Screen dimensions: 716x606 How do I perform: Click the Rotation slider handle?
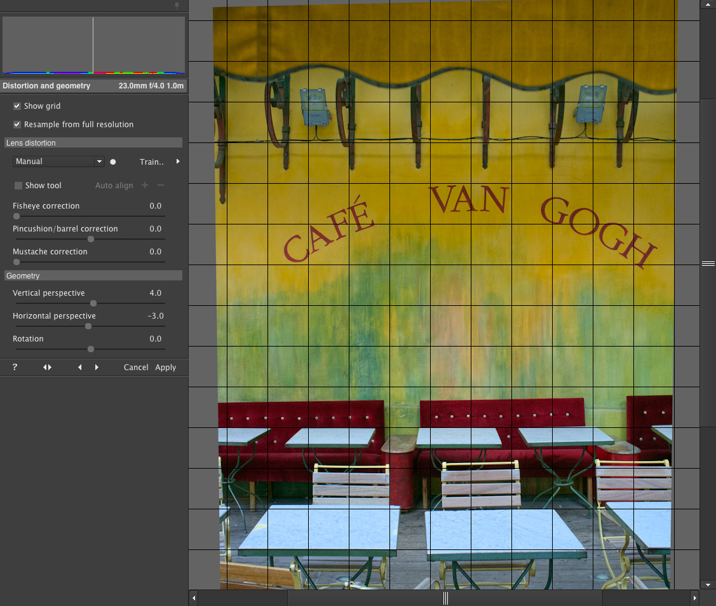click(x=91, y=349)
